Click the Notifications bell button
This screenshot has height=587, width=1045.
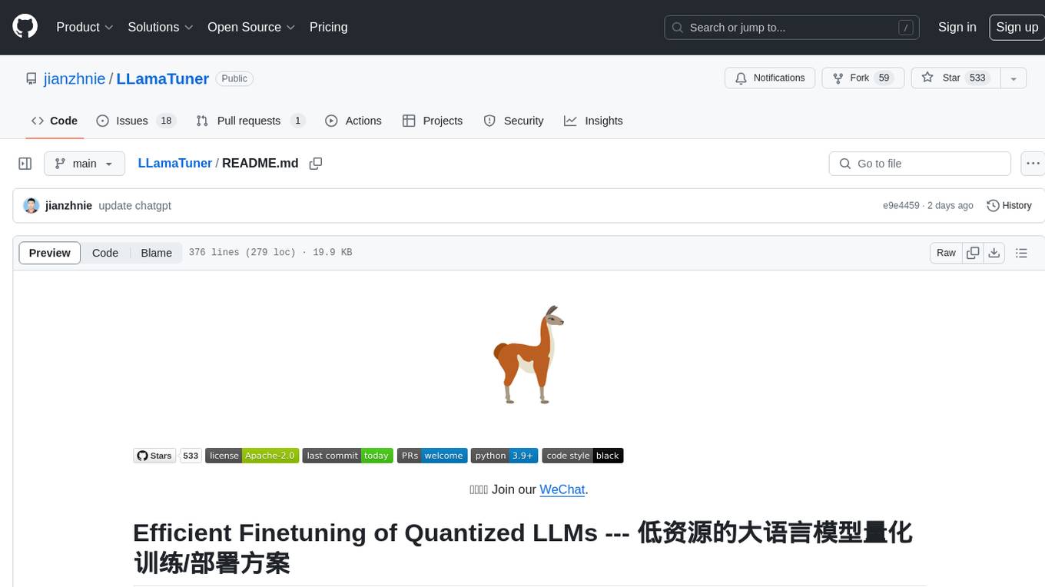tap(770, 78)
